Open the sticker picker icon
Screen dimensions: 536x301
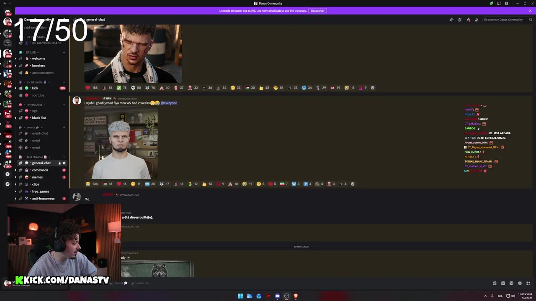(x=511, y=283)
